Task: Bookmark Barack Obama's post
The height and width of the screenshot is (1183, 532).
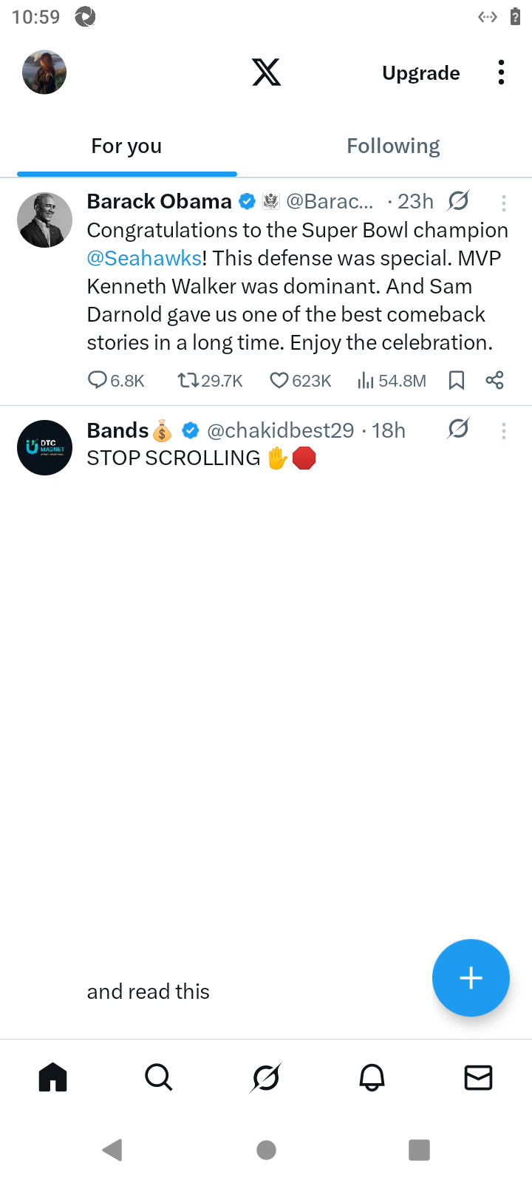Action: tap(457, 380)
